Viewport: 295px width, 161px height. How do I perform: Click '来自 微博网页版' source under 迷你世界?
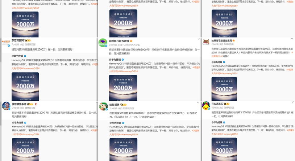point(126,108)
